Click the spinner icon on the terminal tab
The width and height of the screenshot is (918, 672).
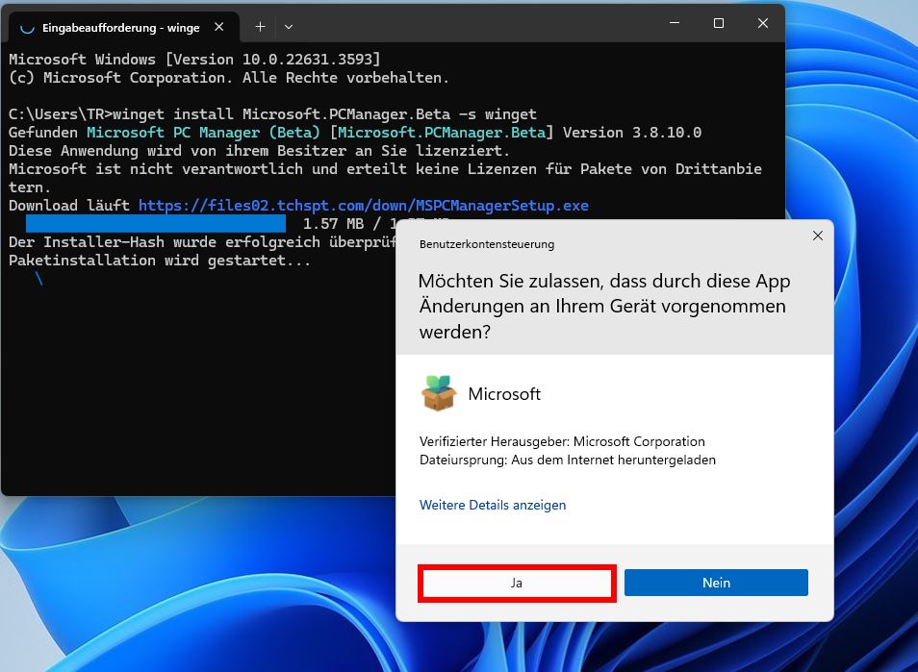pyautogui.click(x=27, y=28)
